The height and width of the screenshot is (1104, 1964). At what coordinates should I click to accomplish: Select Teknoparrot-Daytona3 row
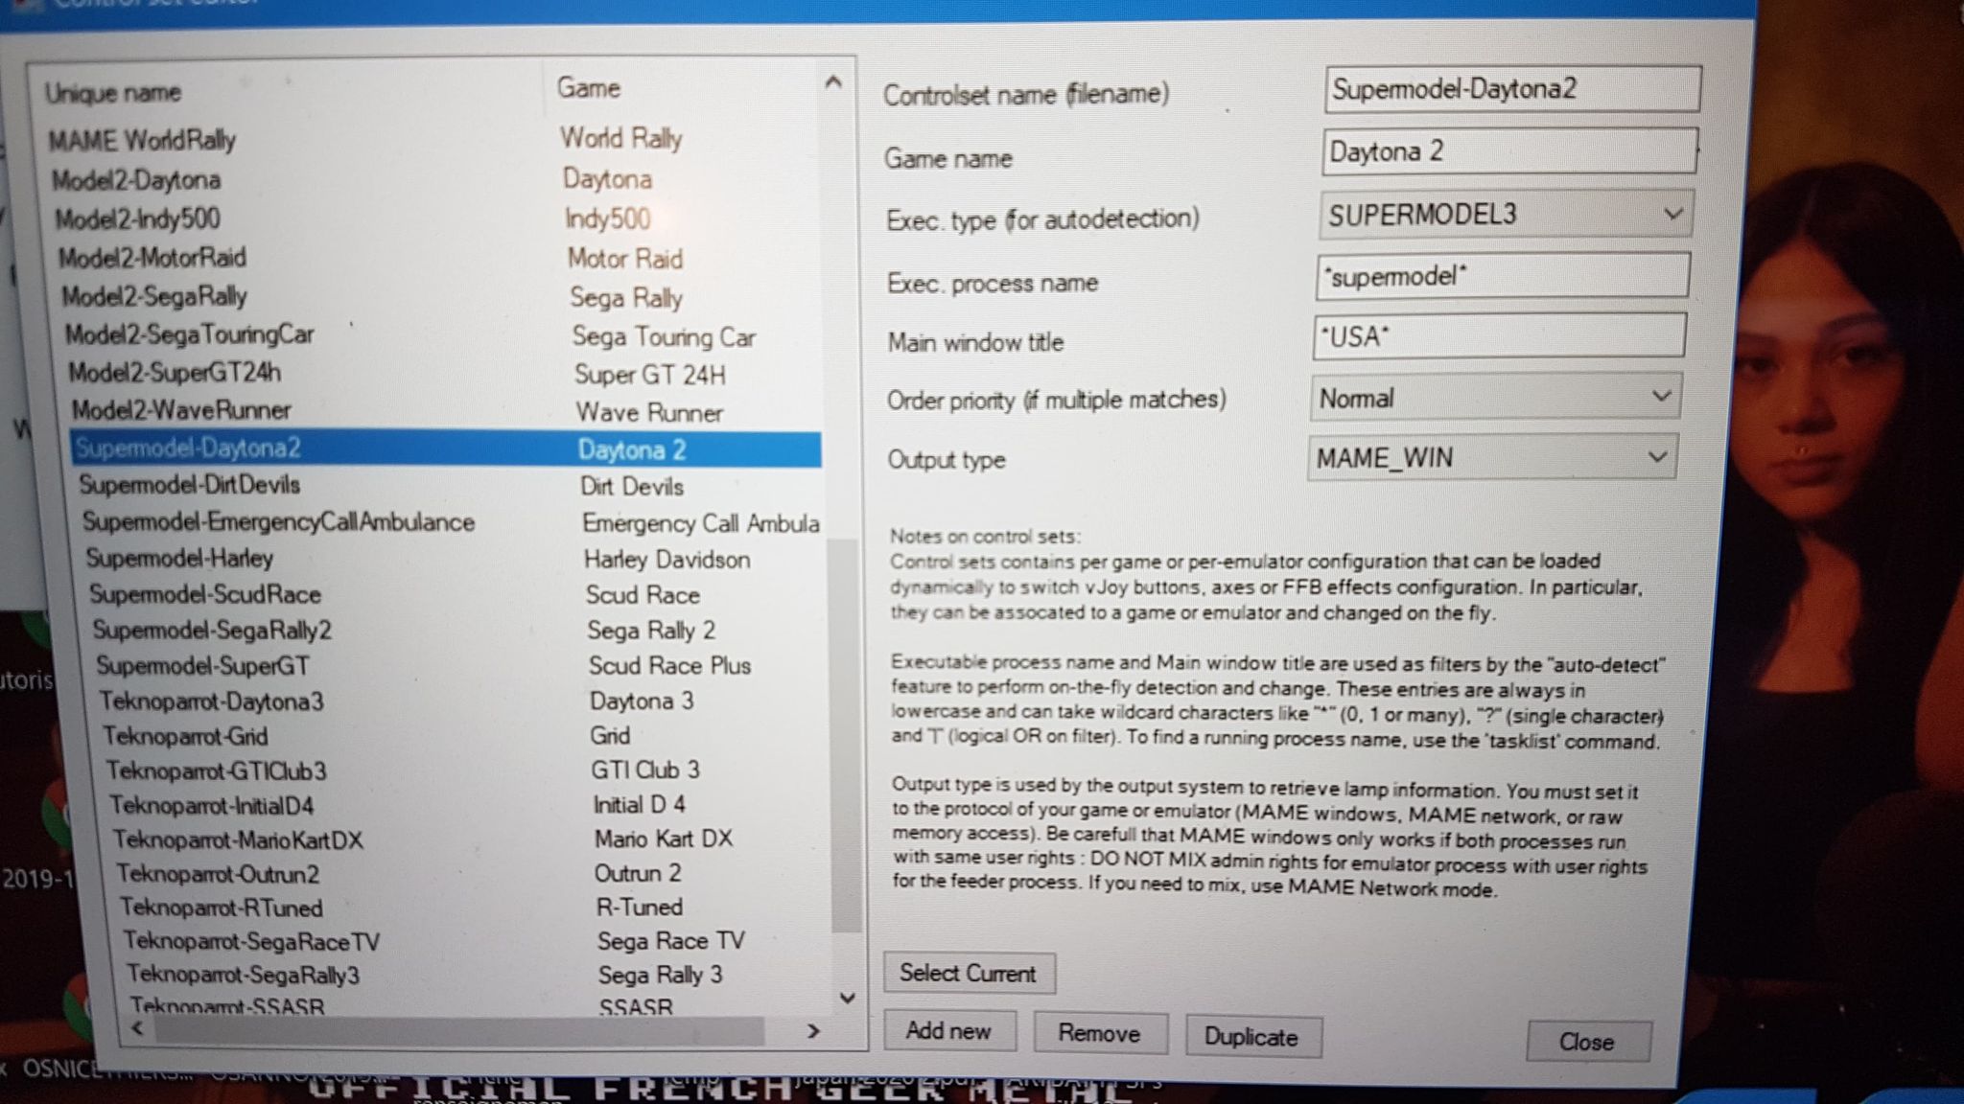tap(460, 701)
